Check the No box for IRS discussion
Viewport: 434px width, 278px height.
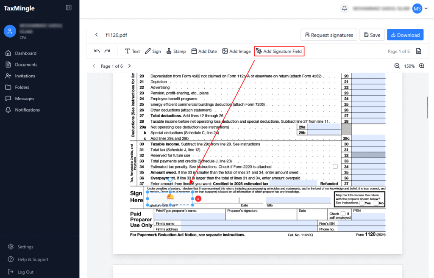coord(376,203)
